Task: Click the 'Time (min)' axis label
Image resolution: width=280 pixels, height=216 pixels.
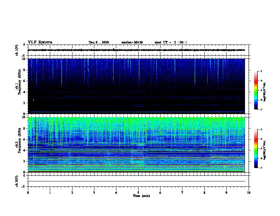Action: click(141, 196)
